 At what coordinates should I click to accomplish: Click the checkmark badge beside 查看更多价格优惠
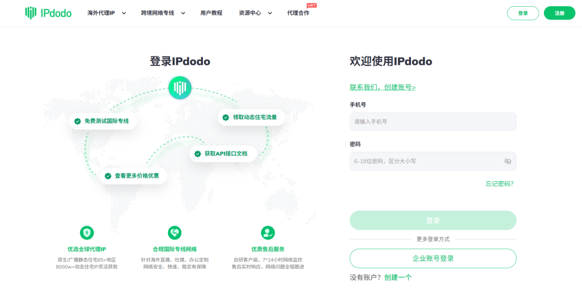tap(107, 176)
